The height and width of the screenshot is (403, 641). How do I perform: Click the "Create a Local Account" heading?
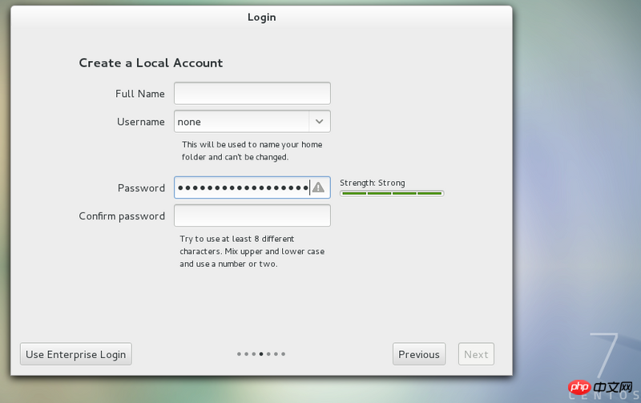point(151,62)
